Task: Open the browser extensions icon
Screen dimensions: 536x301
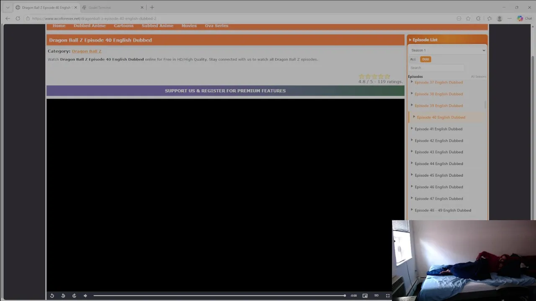Action: click(479, 18)
